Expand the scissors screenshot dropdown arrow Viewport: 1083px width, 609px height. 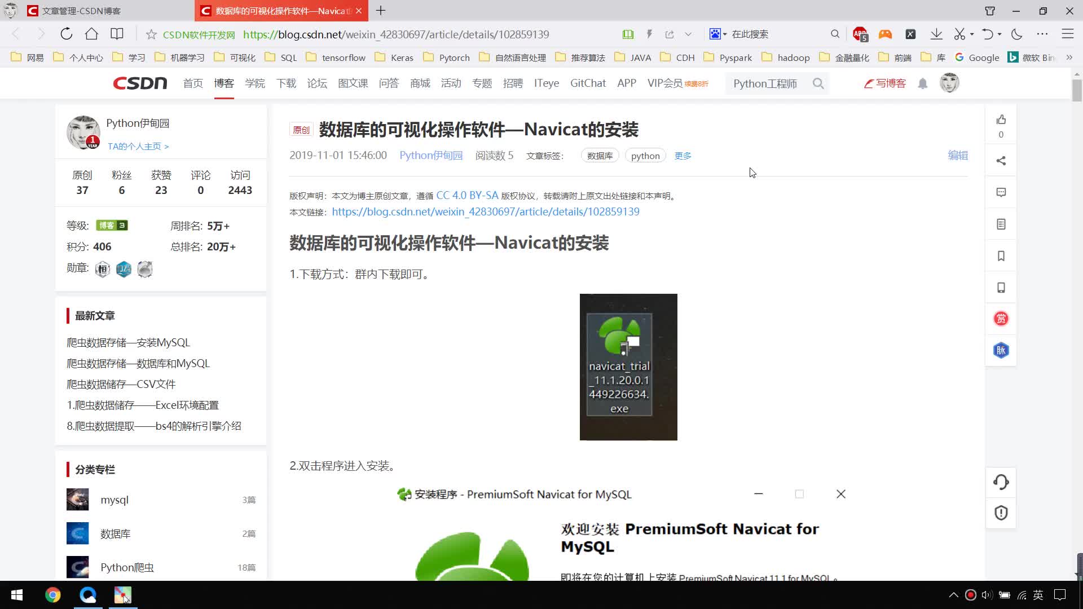pyautogui.click(x=972, y=34)
